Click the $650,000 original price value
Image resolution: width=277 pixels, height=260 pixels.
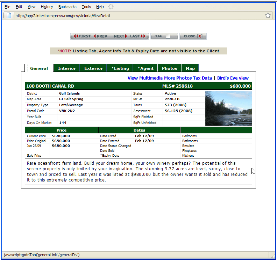pyautogui.click(x=61, y=141)
